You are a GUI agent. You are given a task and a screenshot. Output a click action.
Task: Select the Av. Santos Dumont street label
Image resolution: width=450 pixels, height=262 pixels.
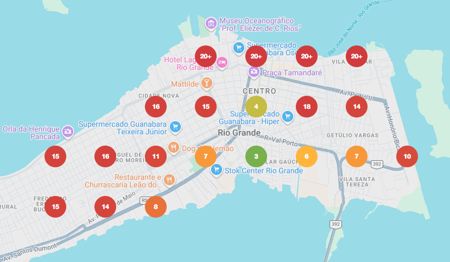click(30, 253)
